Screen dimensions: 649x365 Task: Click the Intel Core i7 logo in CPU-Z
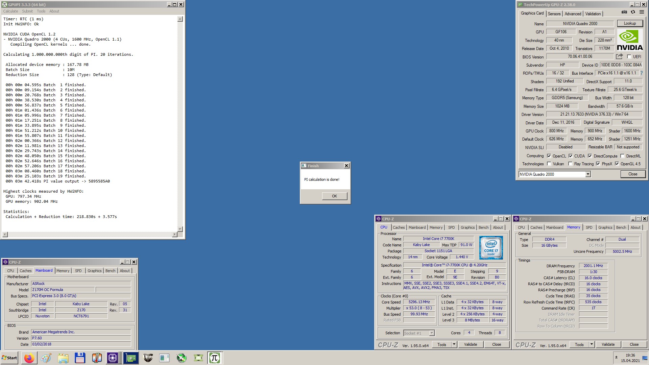pyautogui.click(x=491, y=248)
